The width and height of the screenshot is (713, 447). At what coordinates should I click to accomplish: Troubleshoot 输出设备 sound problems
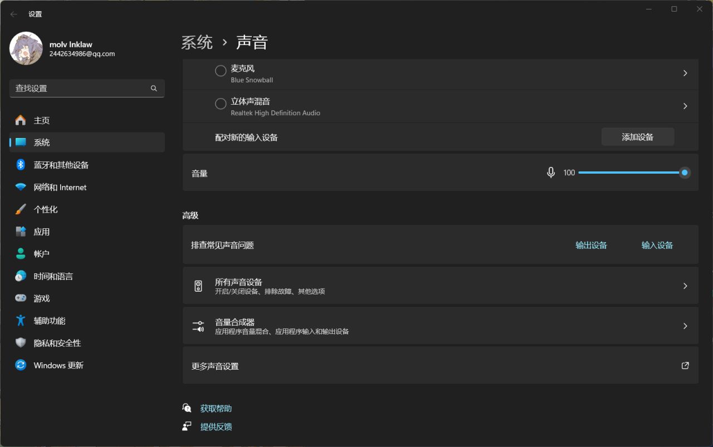coord(591,245)
